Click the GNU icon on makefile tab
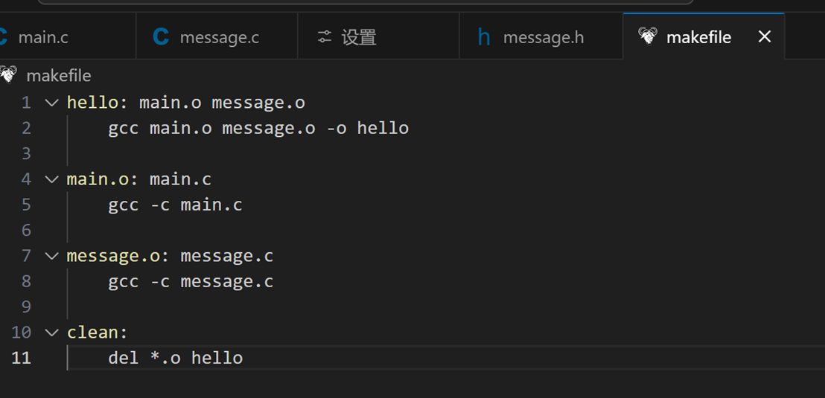The image size is (825, 398). 648,36
